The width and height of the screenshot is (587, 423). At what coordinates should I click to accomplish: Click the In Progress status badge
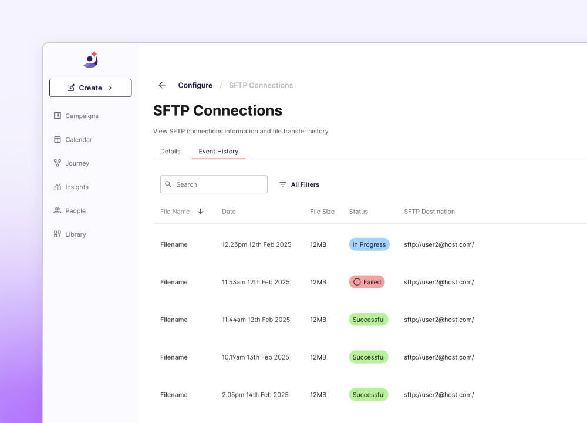click(x=369, y=244)
